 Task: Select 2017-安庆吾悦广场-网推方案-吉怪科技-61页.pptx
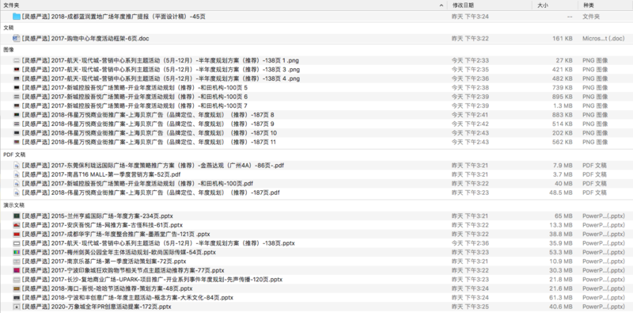pos(103,225)
